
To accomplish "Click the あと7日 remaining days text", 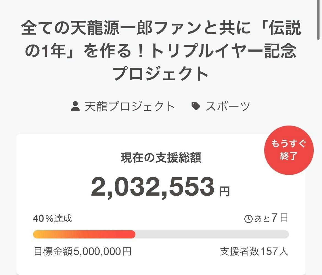I will point(271,219).
